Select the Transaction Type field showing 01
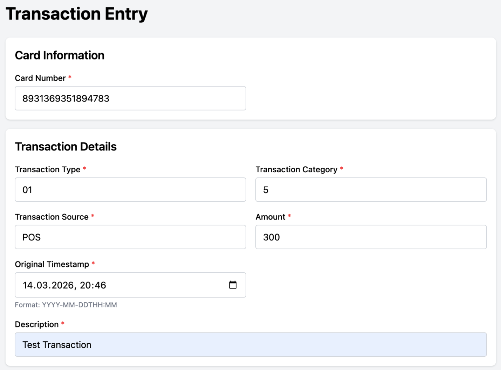501x371 pixels. click(x=130, y=190)
